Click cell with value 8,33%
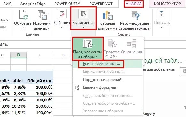This screenshot has height=117, width=186. (x=18, y=94)
